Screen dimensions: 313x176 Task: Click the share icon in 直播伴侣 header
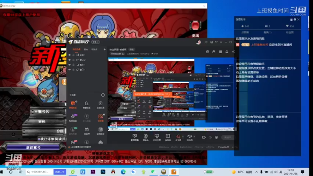pos(233,52)
